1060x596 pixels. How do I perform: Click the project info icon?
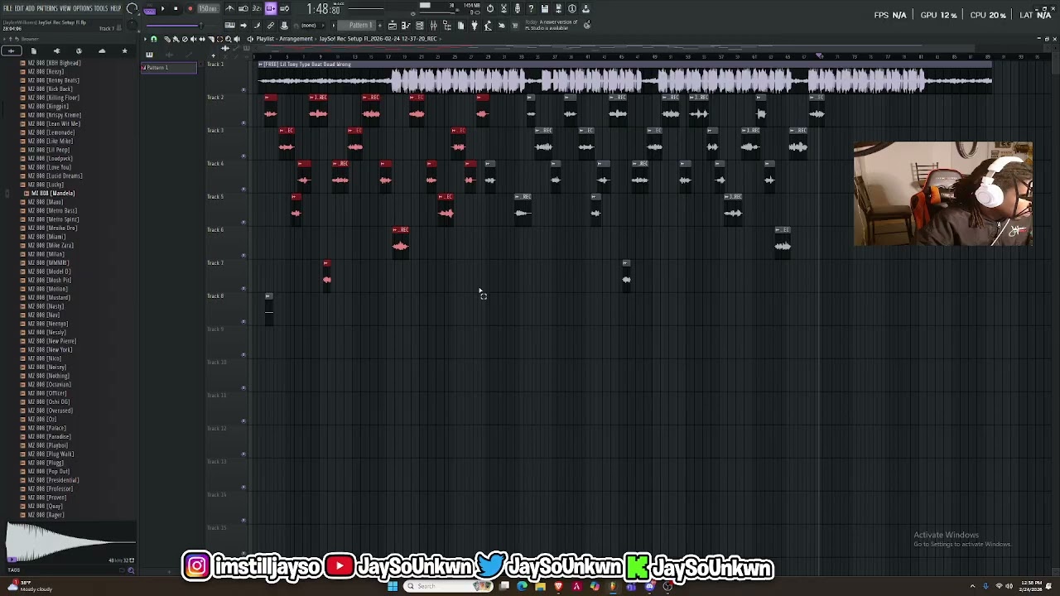571,8
